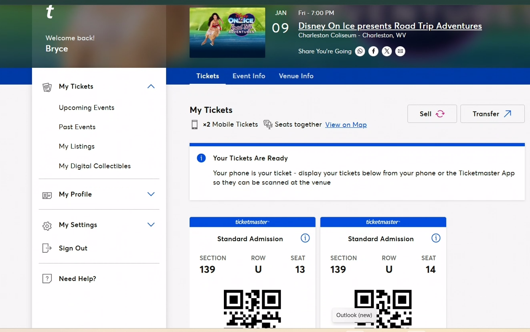This screenshot has height=332, width=530.
Task: Collapse the My Tickets section
Action: click(x=151, y=86)
